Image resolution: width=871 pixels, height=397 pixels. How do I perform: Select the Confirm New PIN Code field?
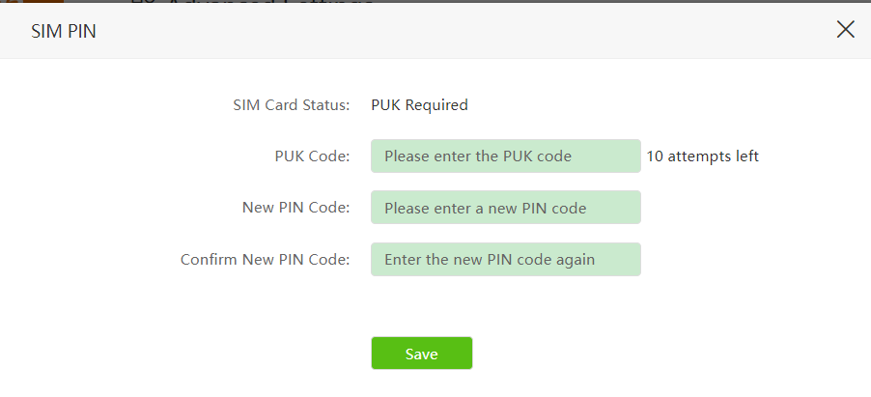click(x=505, y=259)
